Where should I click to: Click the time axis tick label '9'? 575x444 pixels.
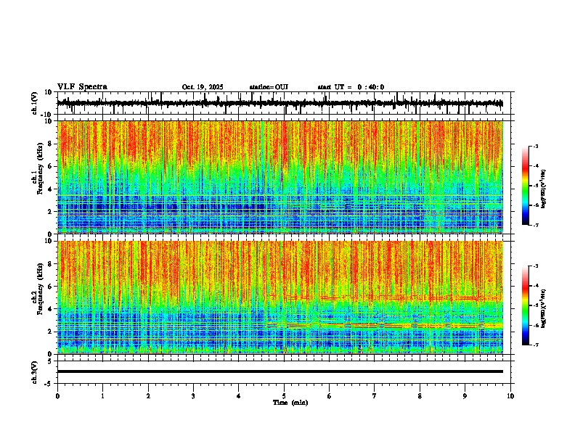click(465, 396)
